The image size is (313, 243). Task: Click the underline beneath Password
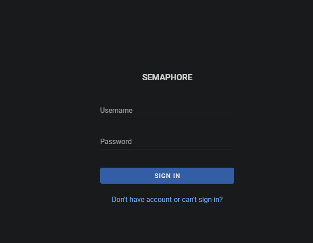[167, 149]
